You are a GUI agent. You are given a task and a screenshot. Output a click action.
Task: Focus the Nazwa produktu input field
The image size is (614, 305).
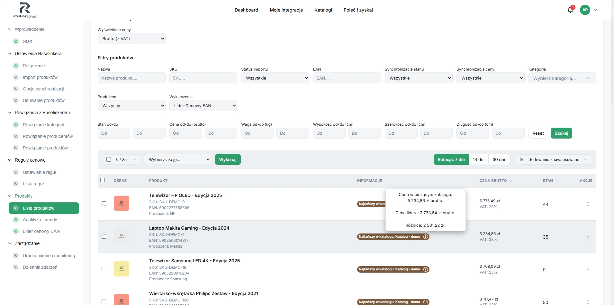tap(131, 78)
